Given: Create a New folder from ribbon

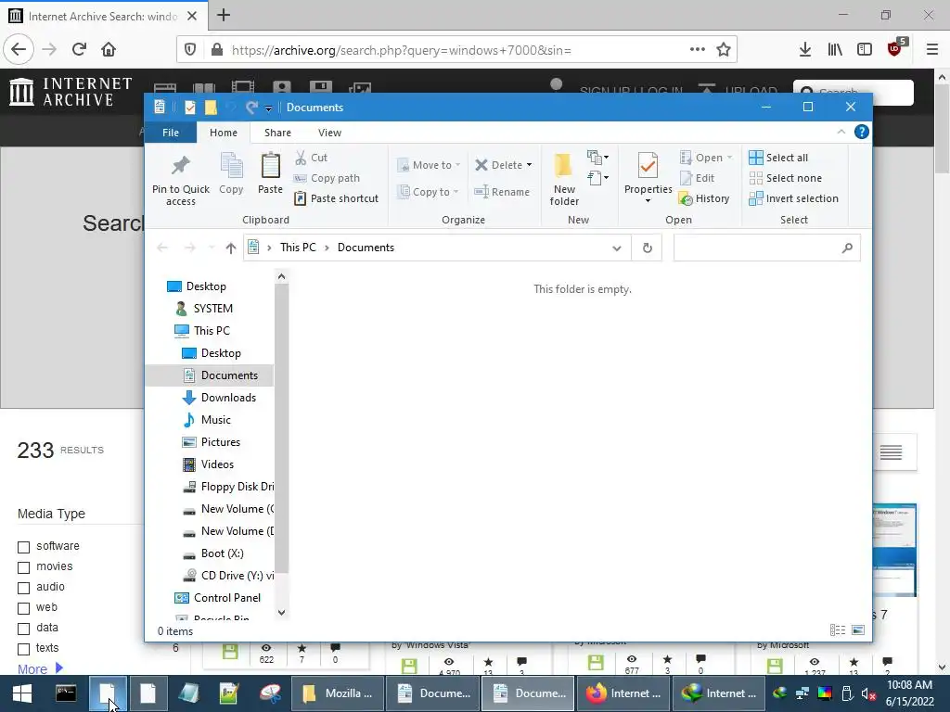Looking at the screenshot, I should [564, 179].
